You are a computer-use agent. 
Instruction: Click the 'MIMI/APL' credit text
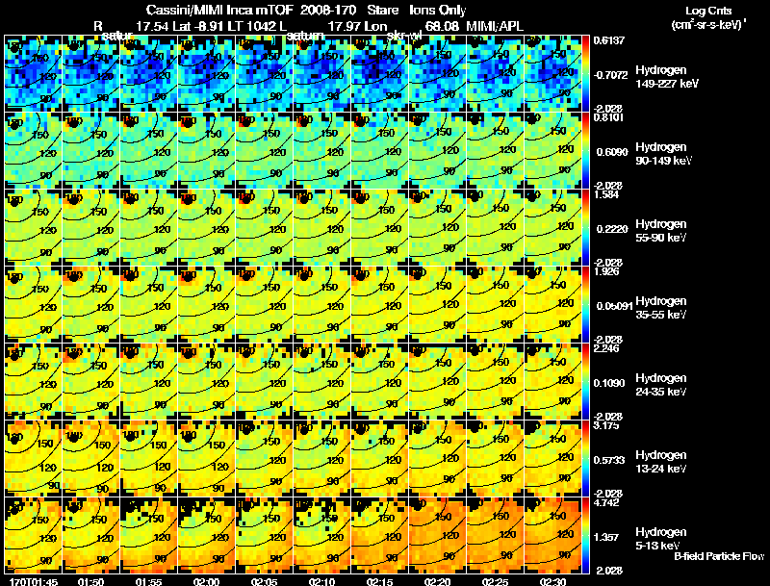[x=494, y=27]
